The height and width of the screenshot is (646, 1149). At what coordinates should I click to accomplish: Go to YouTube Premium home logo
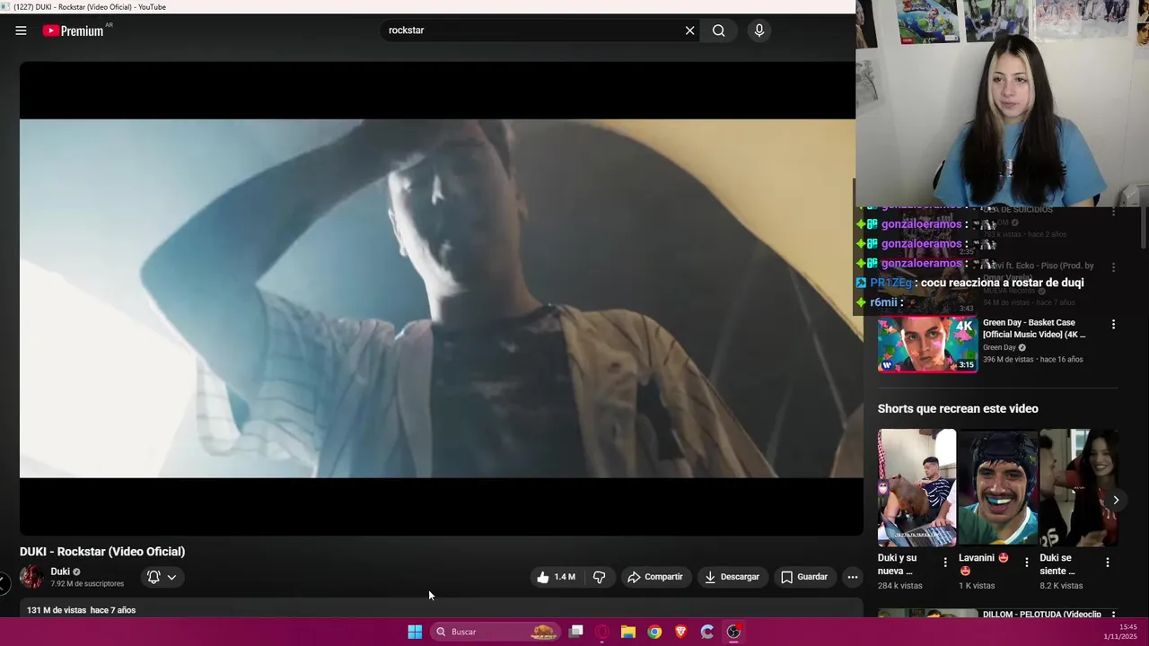coord(74,31)
